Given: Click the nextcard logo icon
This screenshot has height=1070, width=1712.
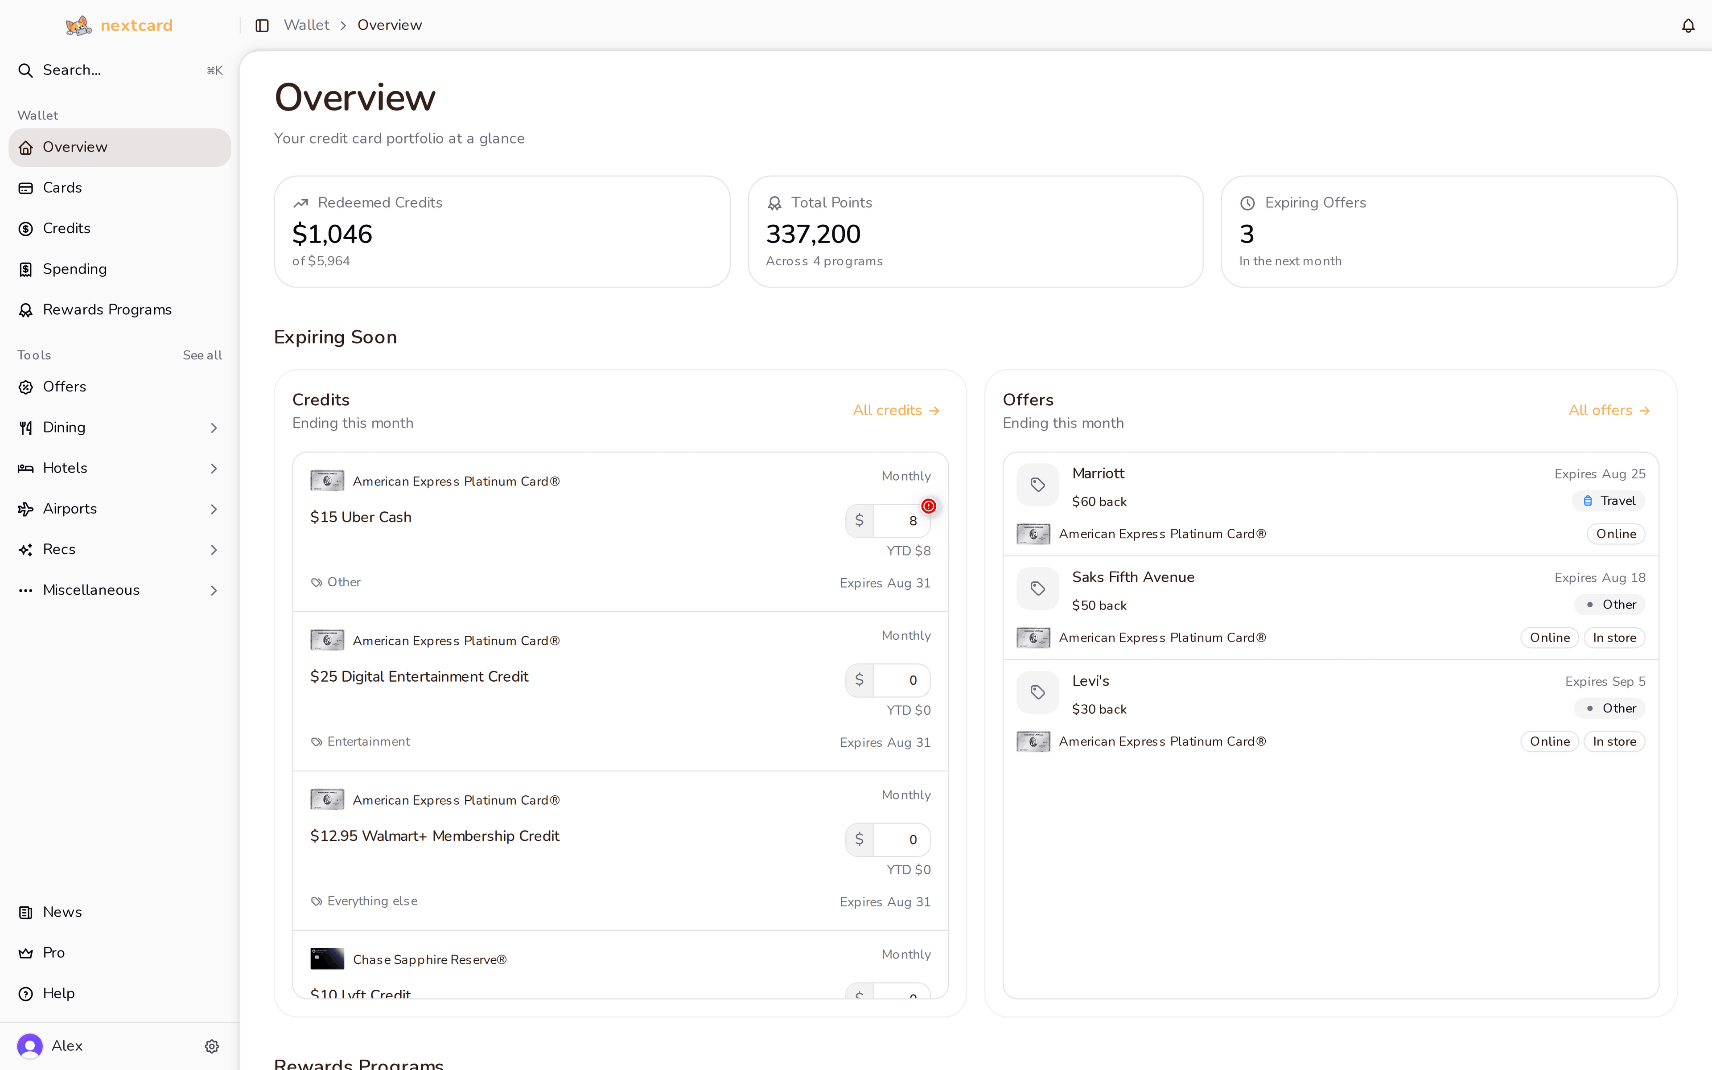Looking at the screenshot, I should tap(78, 25).
